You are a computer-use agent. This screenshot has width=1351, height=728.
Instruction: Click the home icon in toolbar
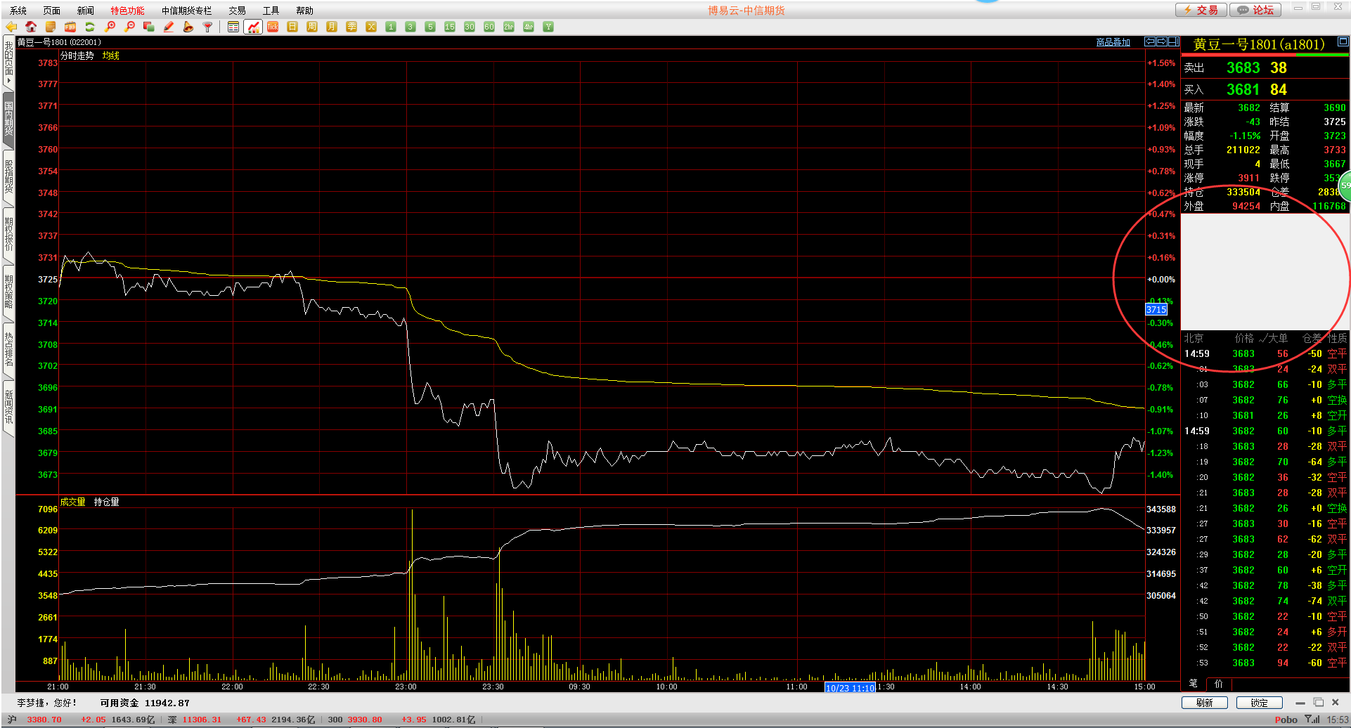(x=31, y=27)
